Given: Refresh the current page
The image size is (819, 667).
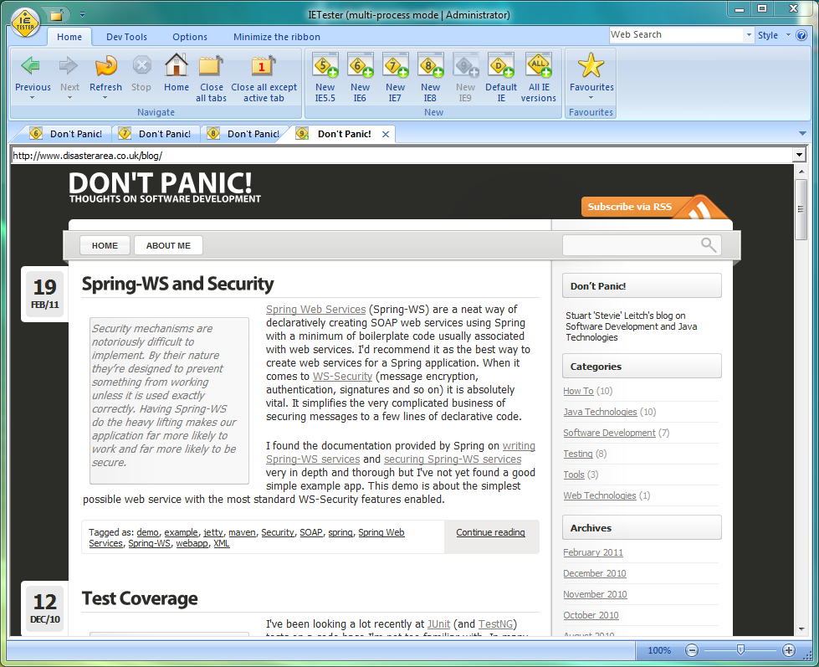Looking at the screenshot, I should (106, 66).
